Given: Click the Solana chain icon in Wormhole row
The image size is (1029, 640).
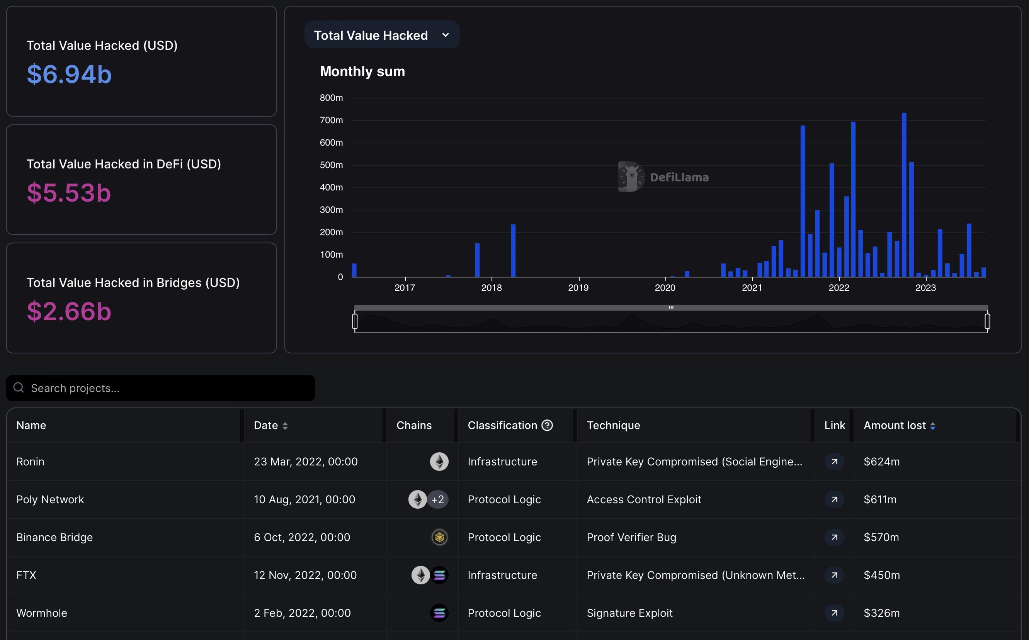Looking at the screenshot, I should click(x=440, y=613).
